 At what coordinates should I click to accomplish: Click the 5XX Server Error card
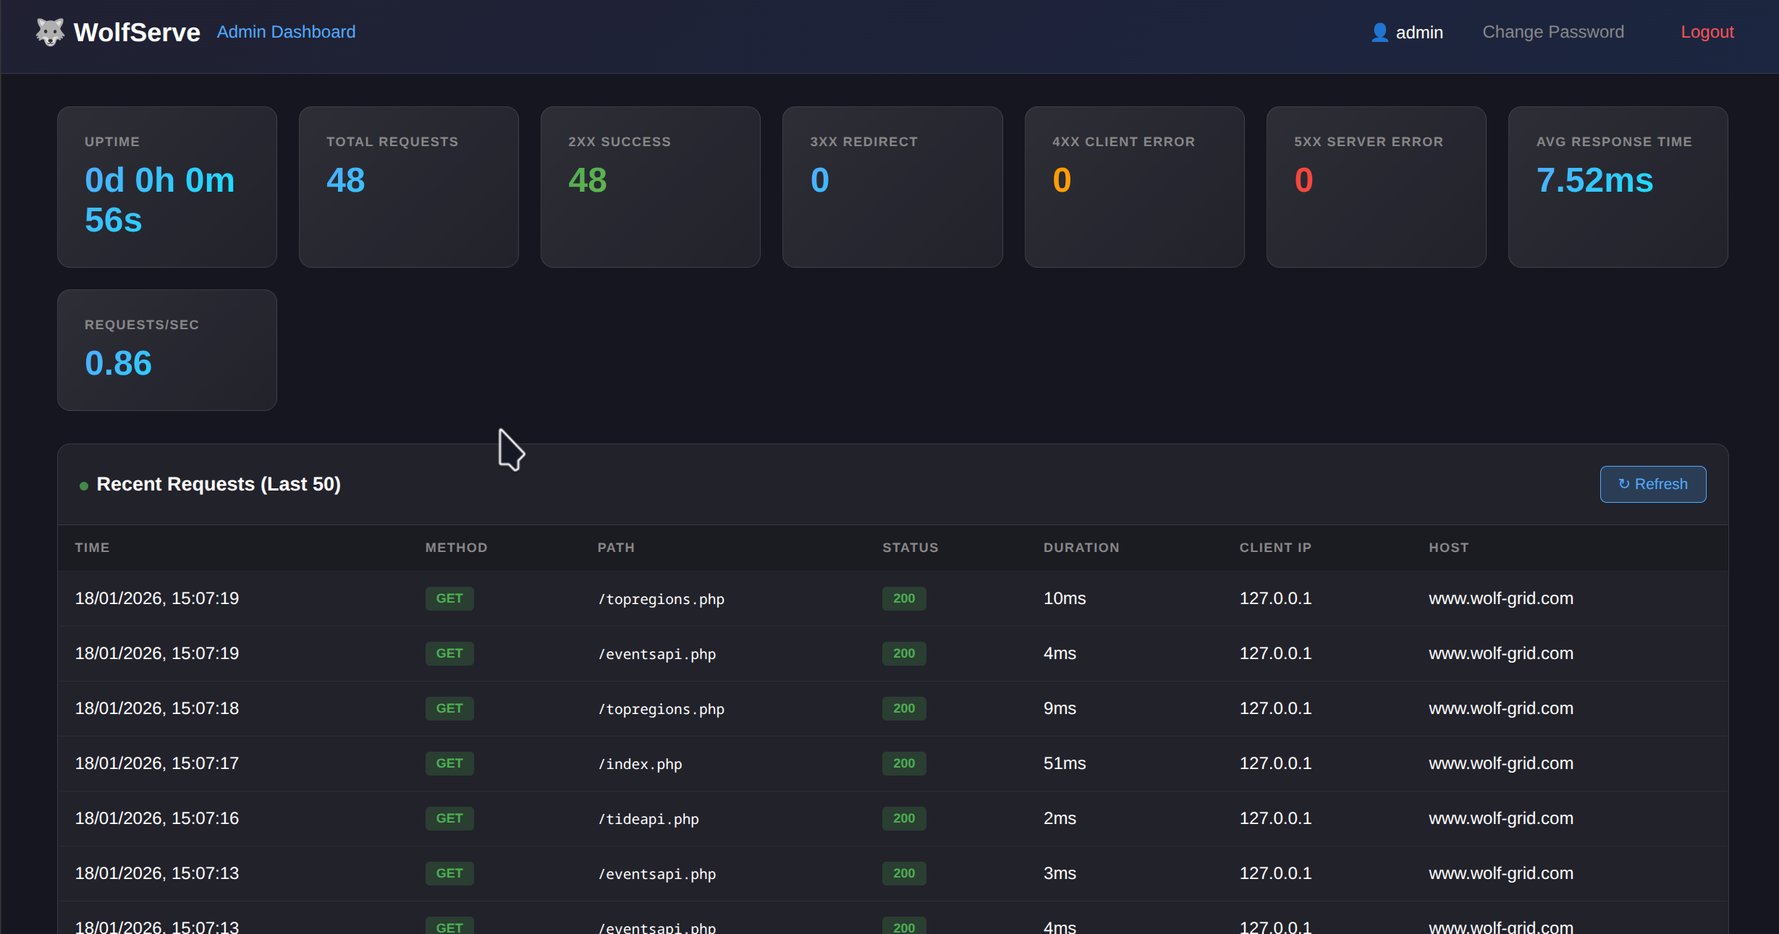(1376, 187)
